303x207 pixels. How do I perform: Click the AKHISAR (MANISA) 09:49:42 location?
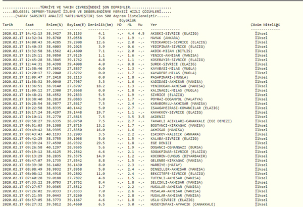pos(167,130)
